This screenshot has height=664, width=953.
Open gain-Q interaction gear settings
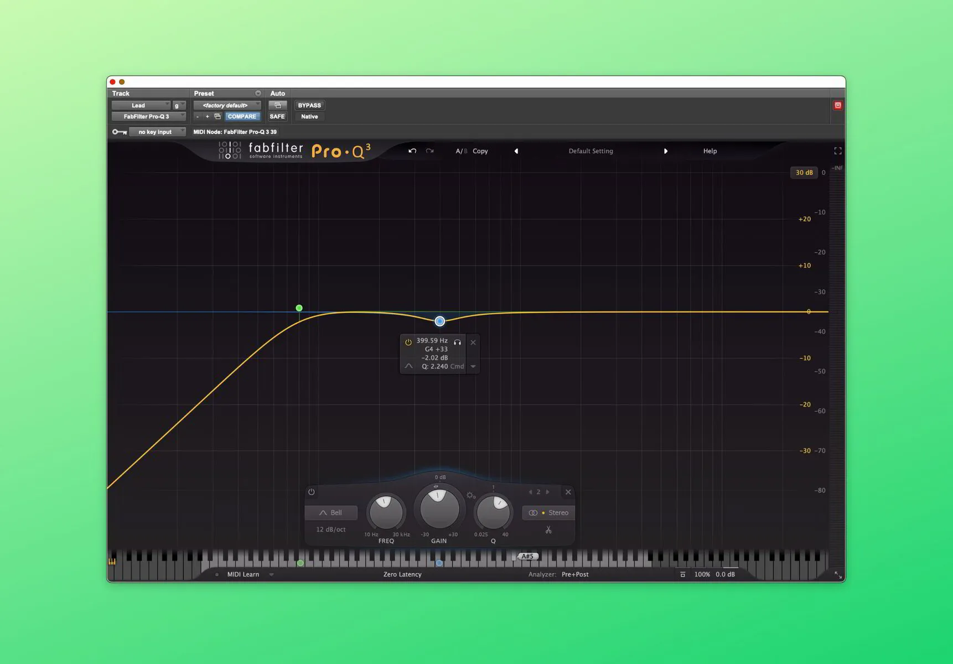click(x=471, y=495)
